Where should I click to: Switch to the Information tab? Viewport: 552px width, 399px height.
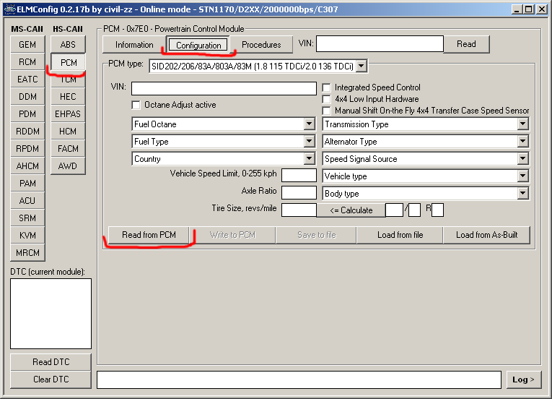tap(134, 45)
